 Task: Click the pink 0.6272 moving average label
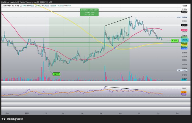[x=184, y=30]
